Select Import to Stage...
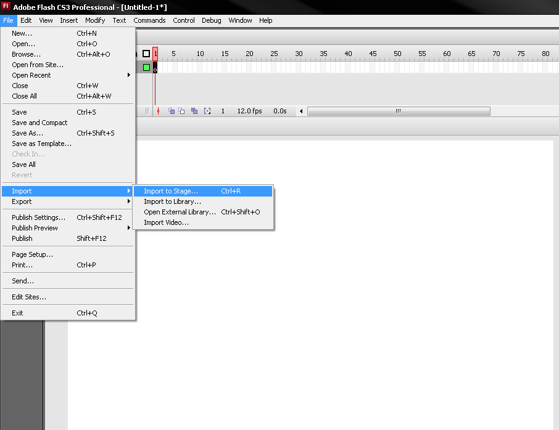Image resolution: width=559 pixels, height=430 pixels. tap(203, 191)
